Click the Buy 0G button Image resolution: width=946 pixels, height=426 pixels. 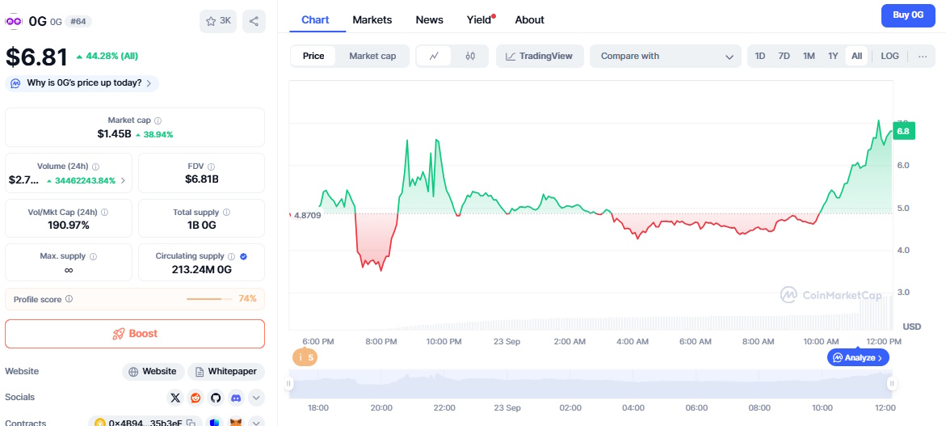[x=909, y=15]
